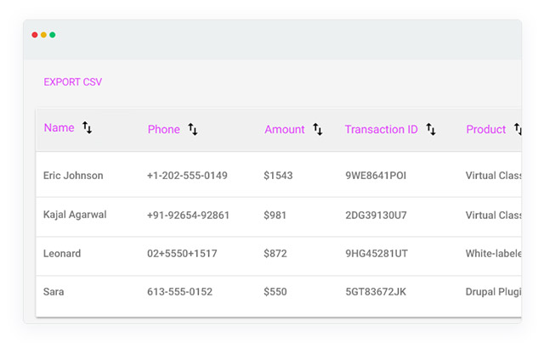Image resolution: width=544 pixels, height=348 pixels.
Task: Sort Transaction ID column arrows icon
Action: [431, 129]
